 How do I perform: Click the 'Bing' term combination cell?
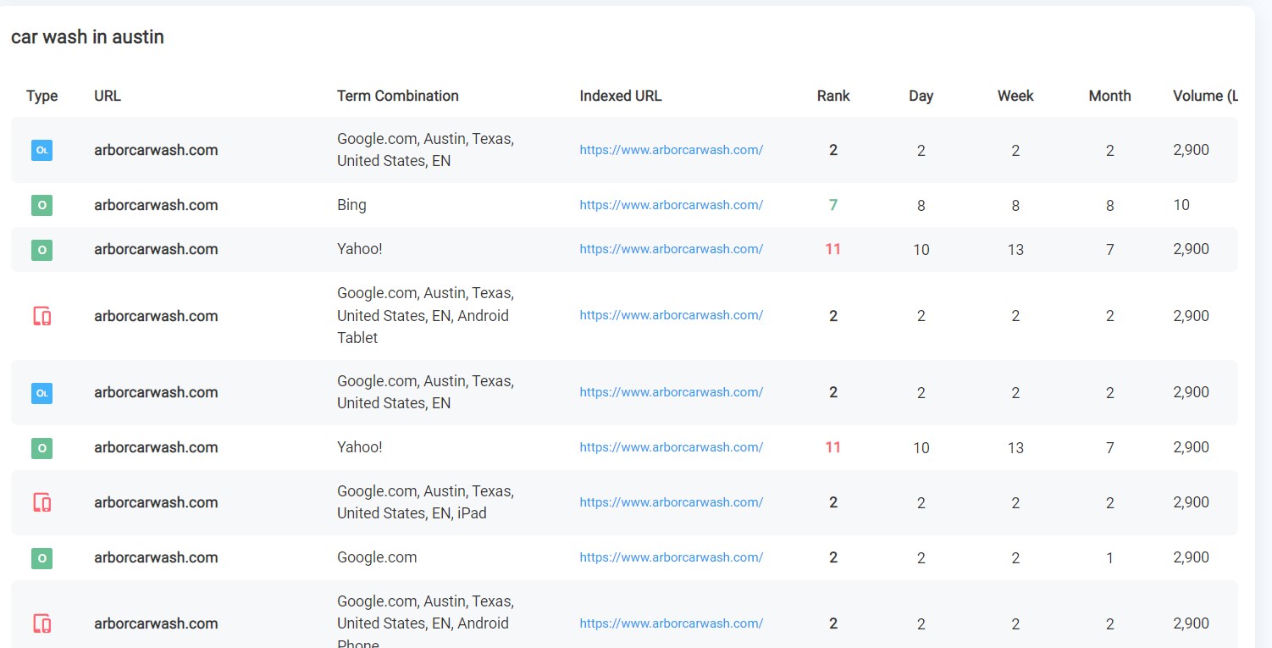(x=351, y=205)
